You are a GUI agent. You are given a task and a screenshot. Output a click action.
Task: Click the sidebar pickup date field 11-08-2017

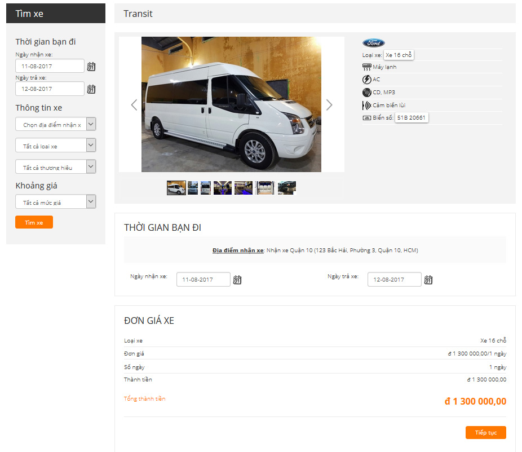tap(50, 67)
